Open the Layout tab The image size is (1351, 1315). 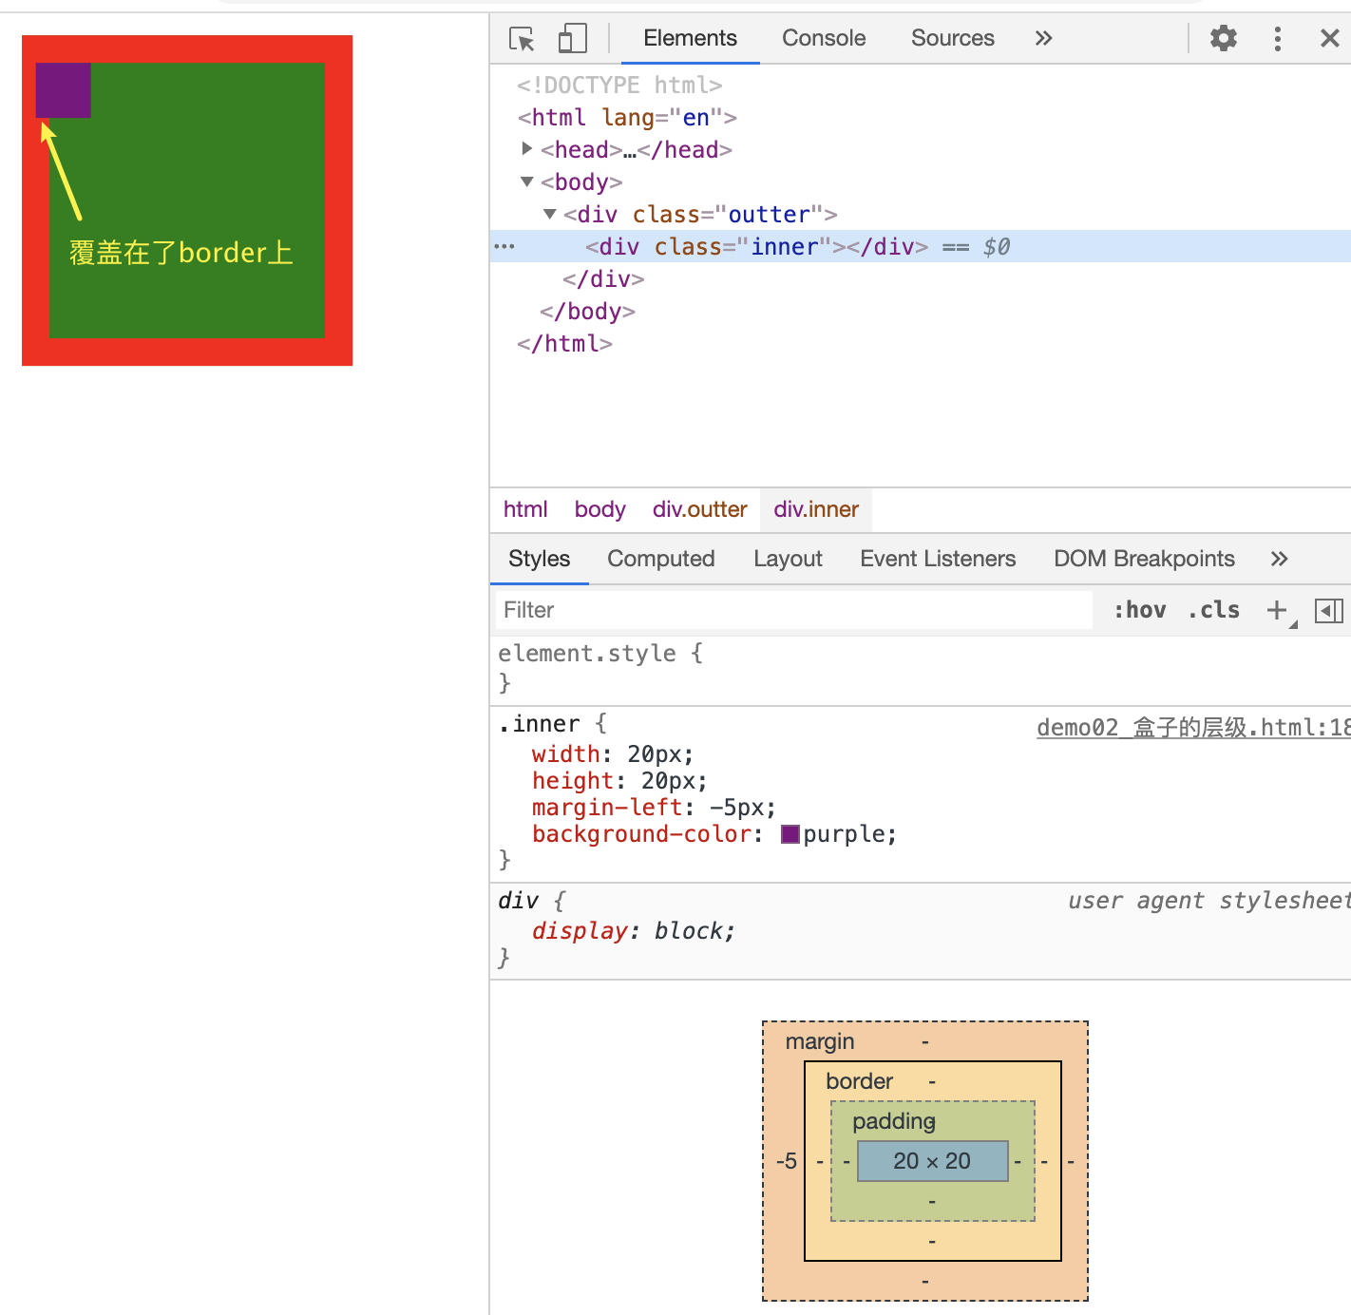pyautogui.click(x=788, y=559)
